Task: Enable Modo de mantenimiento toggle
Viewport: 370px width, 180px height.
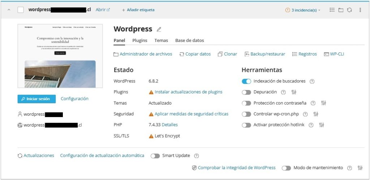Action: [286, 168]
